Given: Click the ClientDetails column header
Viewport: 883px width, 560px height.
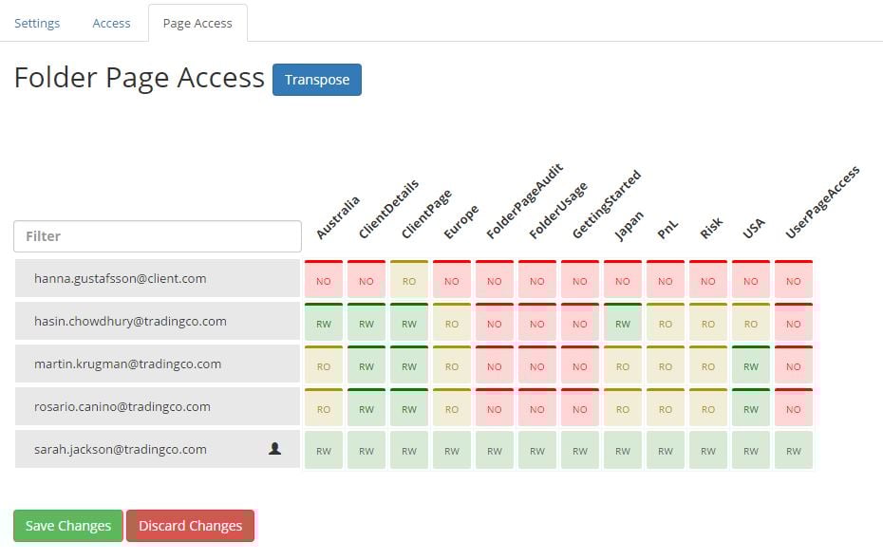Looking at the screenshot, I should pyautogui.click(x=389, y=209).
